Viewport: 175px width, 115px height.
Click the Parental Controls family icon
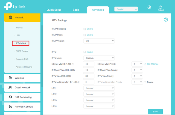[x=10, y=107]
